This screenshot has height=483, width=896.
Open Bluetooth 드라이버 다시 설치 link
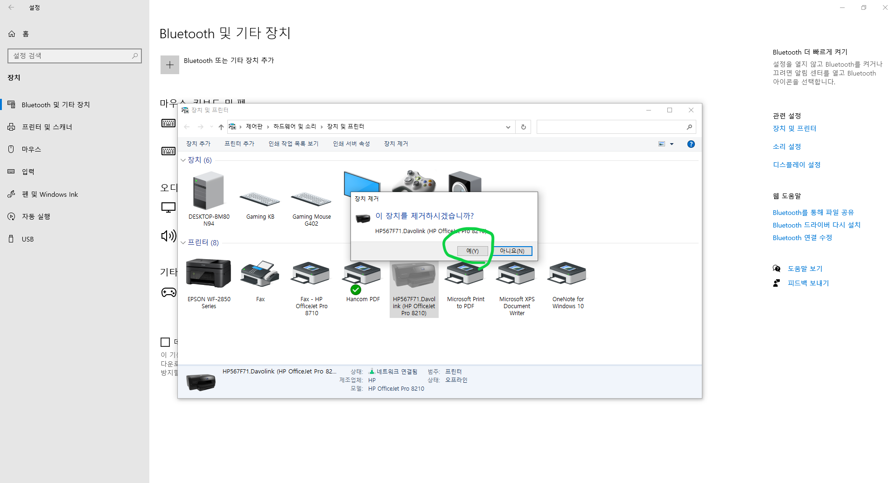[817, 225]
